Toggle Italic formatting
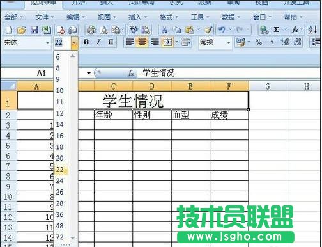 point(98,42)
